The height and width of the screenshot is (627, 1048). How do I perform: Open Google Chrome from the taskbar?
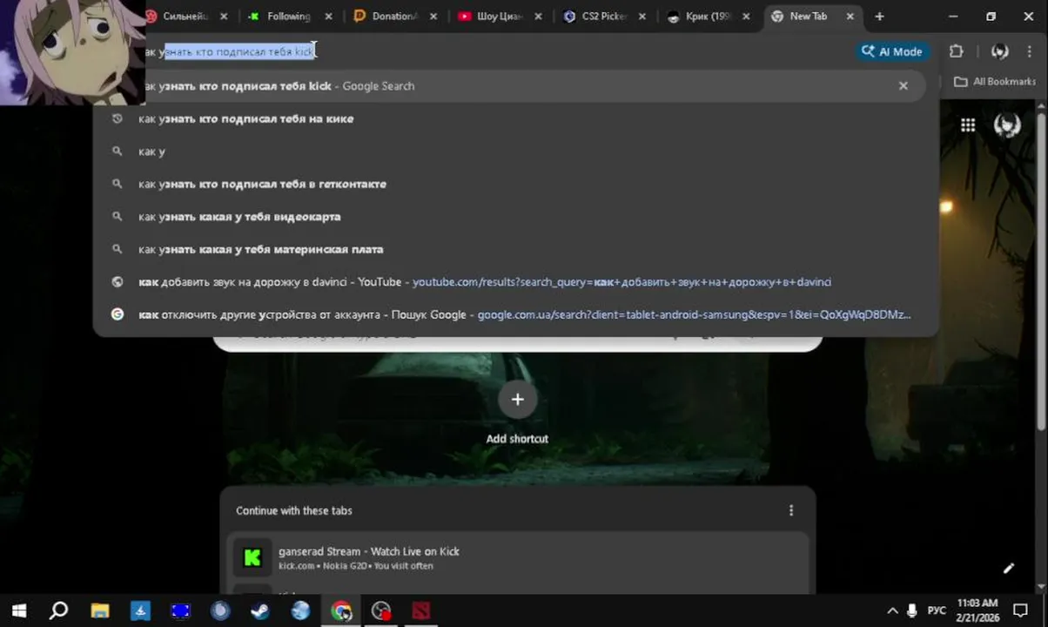click(341, 610)
